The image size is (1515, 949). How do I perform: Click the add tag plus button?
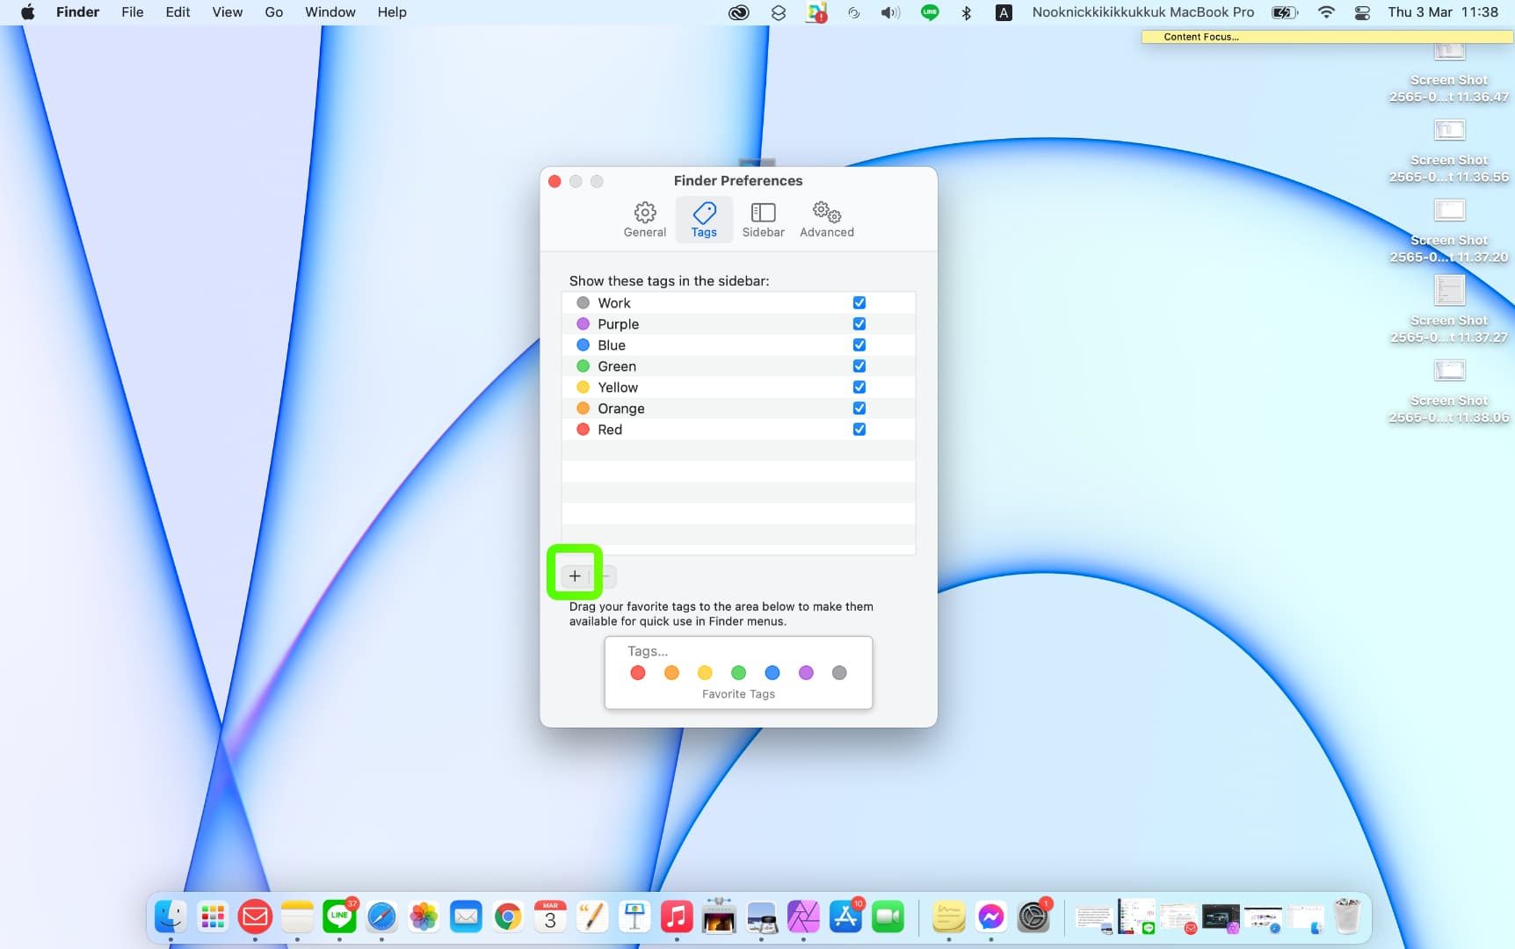click(575, 576)
